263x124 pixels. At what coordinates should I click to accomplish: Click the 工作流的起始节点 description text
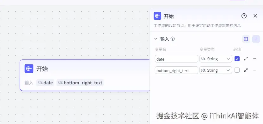pos(197,26)
